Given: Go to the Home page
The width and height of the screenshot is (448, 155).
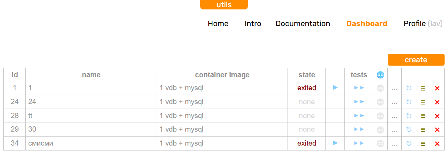Looking at the screenshot, I should pyautogui.click(x=218, y=23).
